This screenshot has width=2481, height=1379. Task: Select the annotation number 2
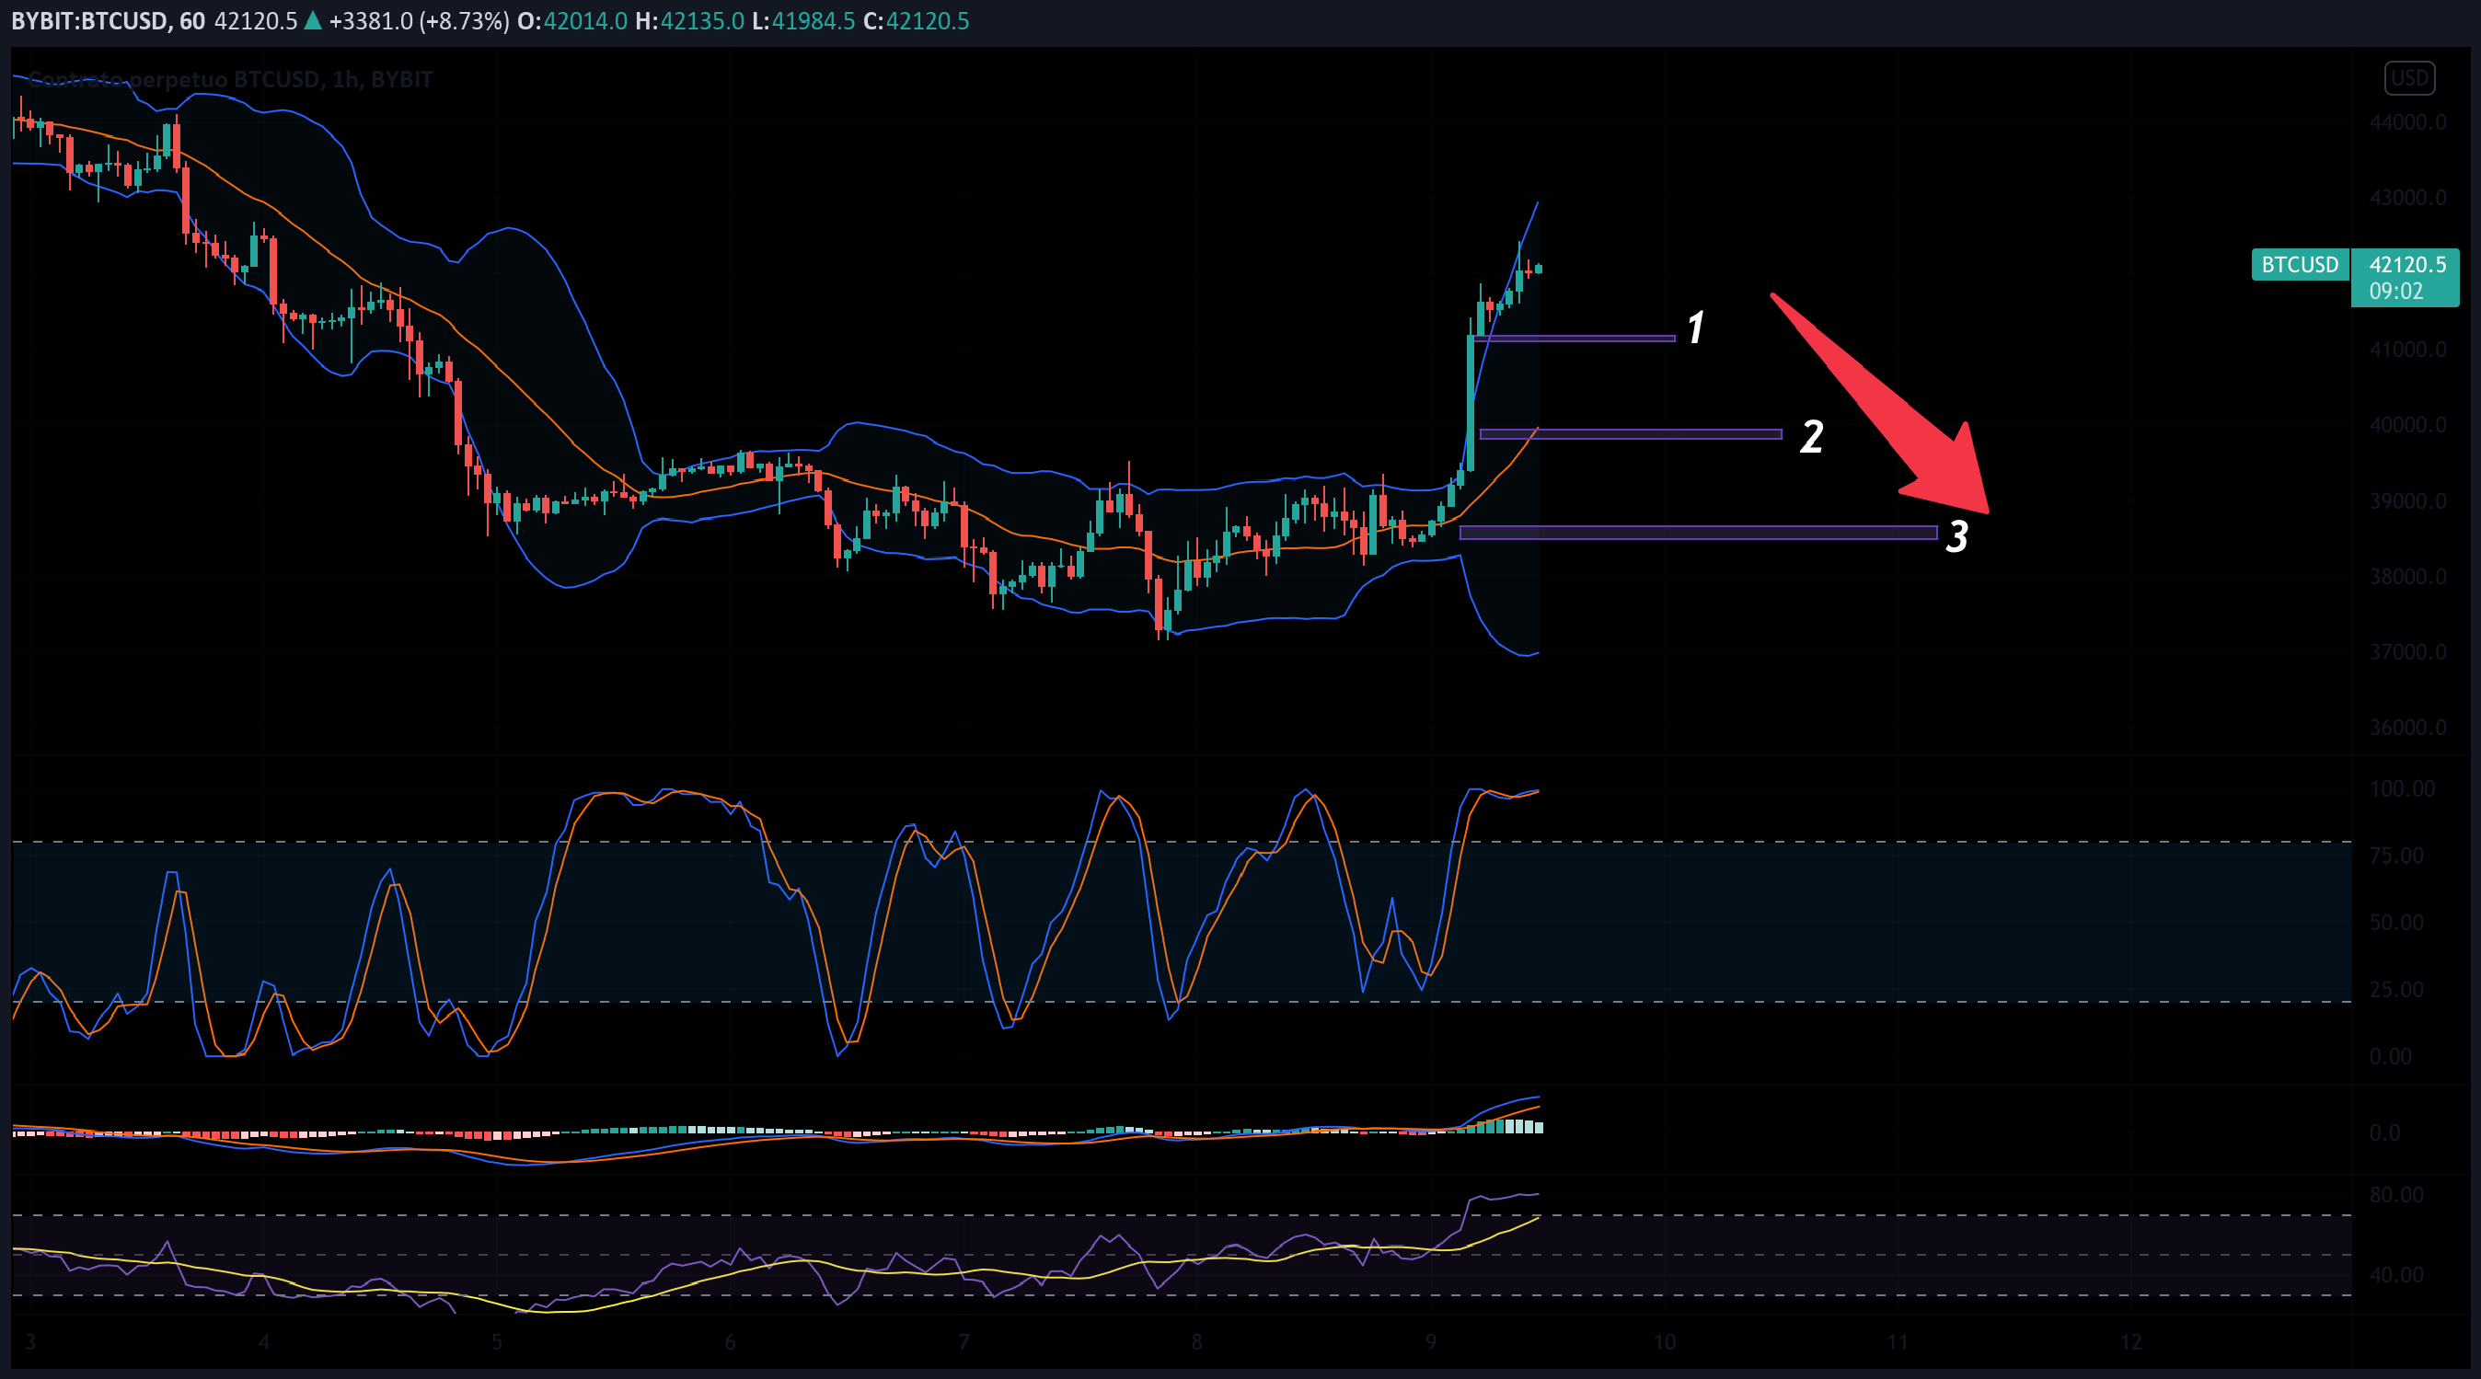pos(1812,436)
